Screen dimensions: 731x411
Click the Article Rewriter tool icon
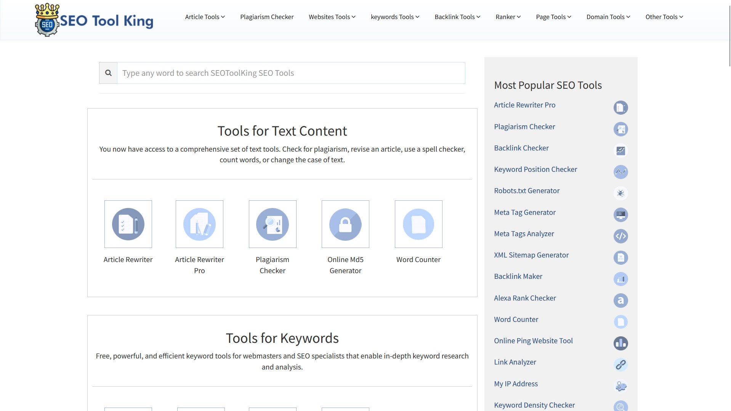[x=128, y=224]
